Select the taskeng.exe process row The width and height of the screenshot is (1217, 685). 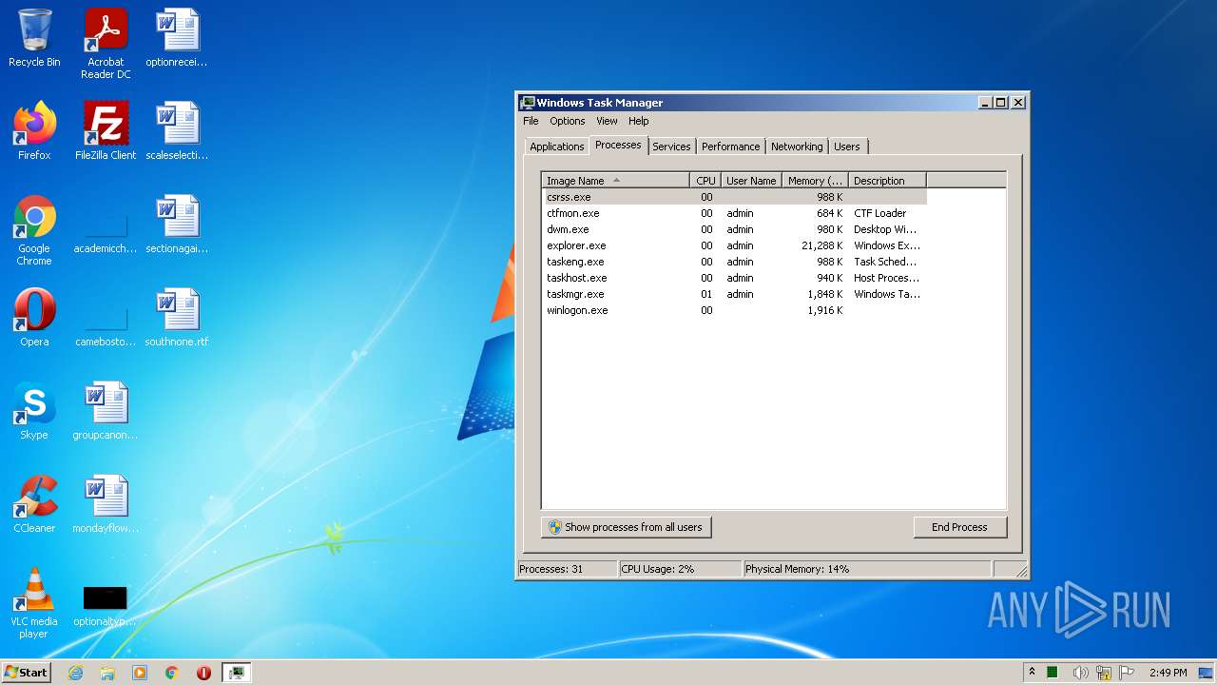[734, 262]
